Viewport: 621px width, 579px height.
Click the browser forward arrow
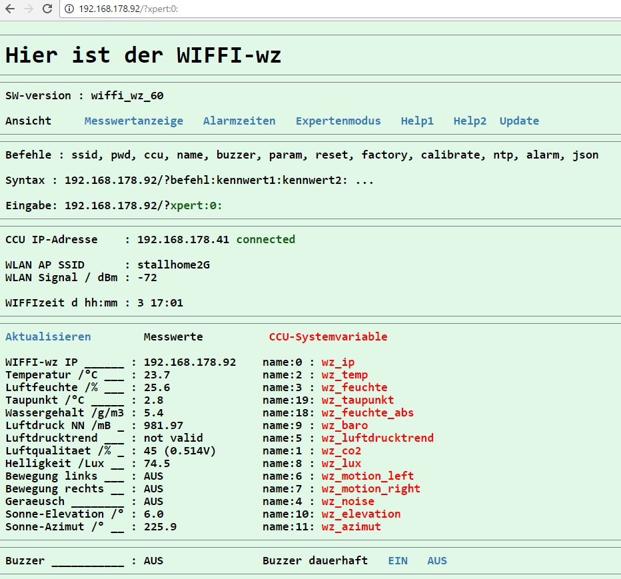(x=29, y=9)
